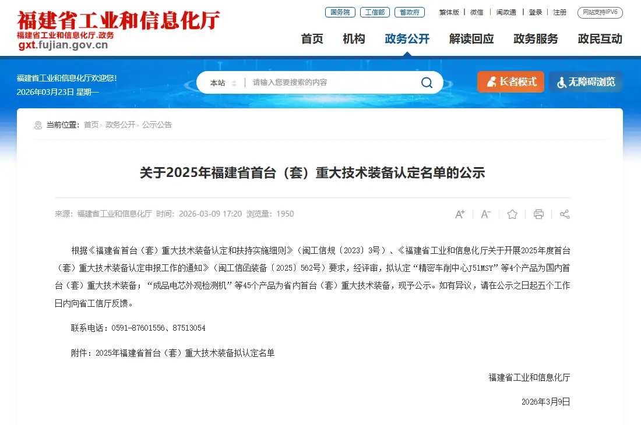641x425 pixels.
Task: Print the page via printer icon
Action: [539, 214]
